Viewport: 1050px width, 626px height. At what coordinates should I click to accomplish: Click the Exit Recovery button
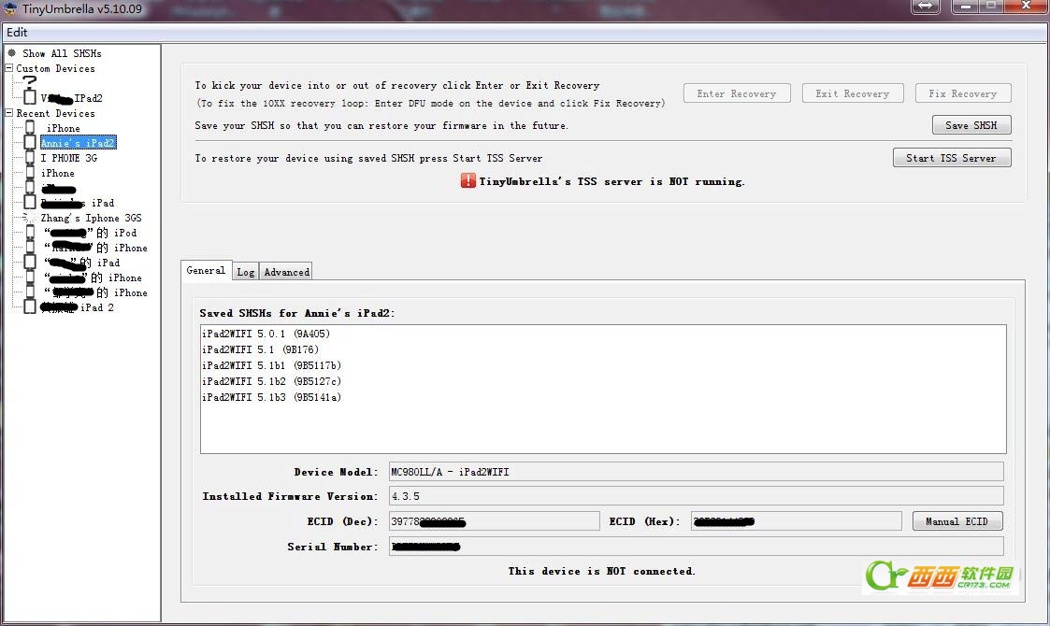click(x=853, y=93)
